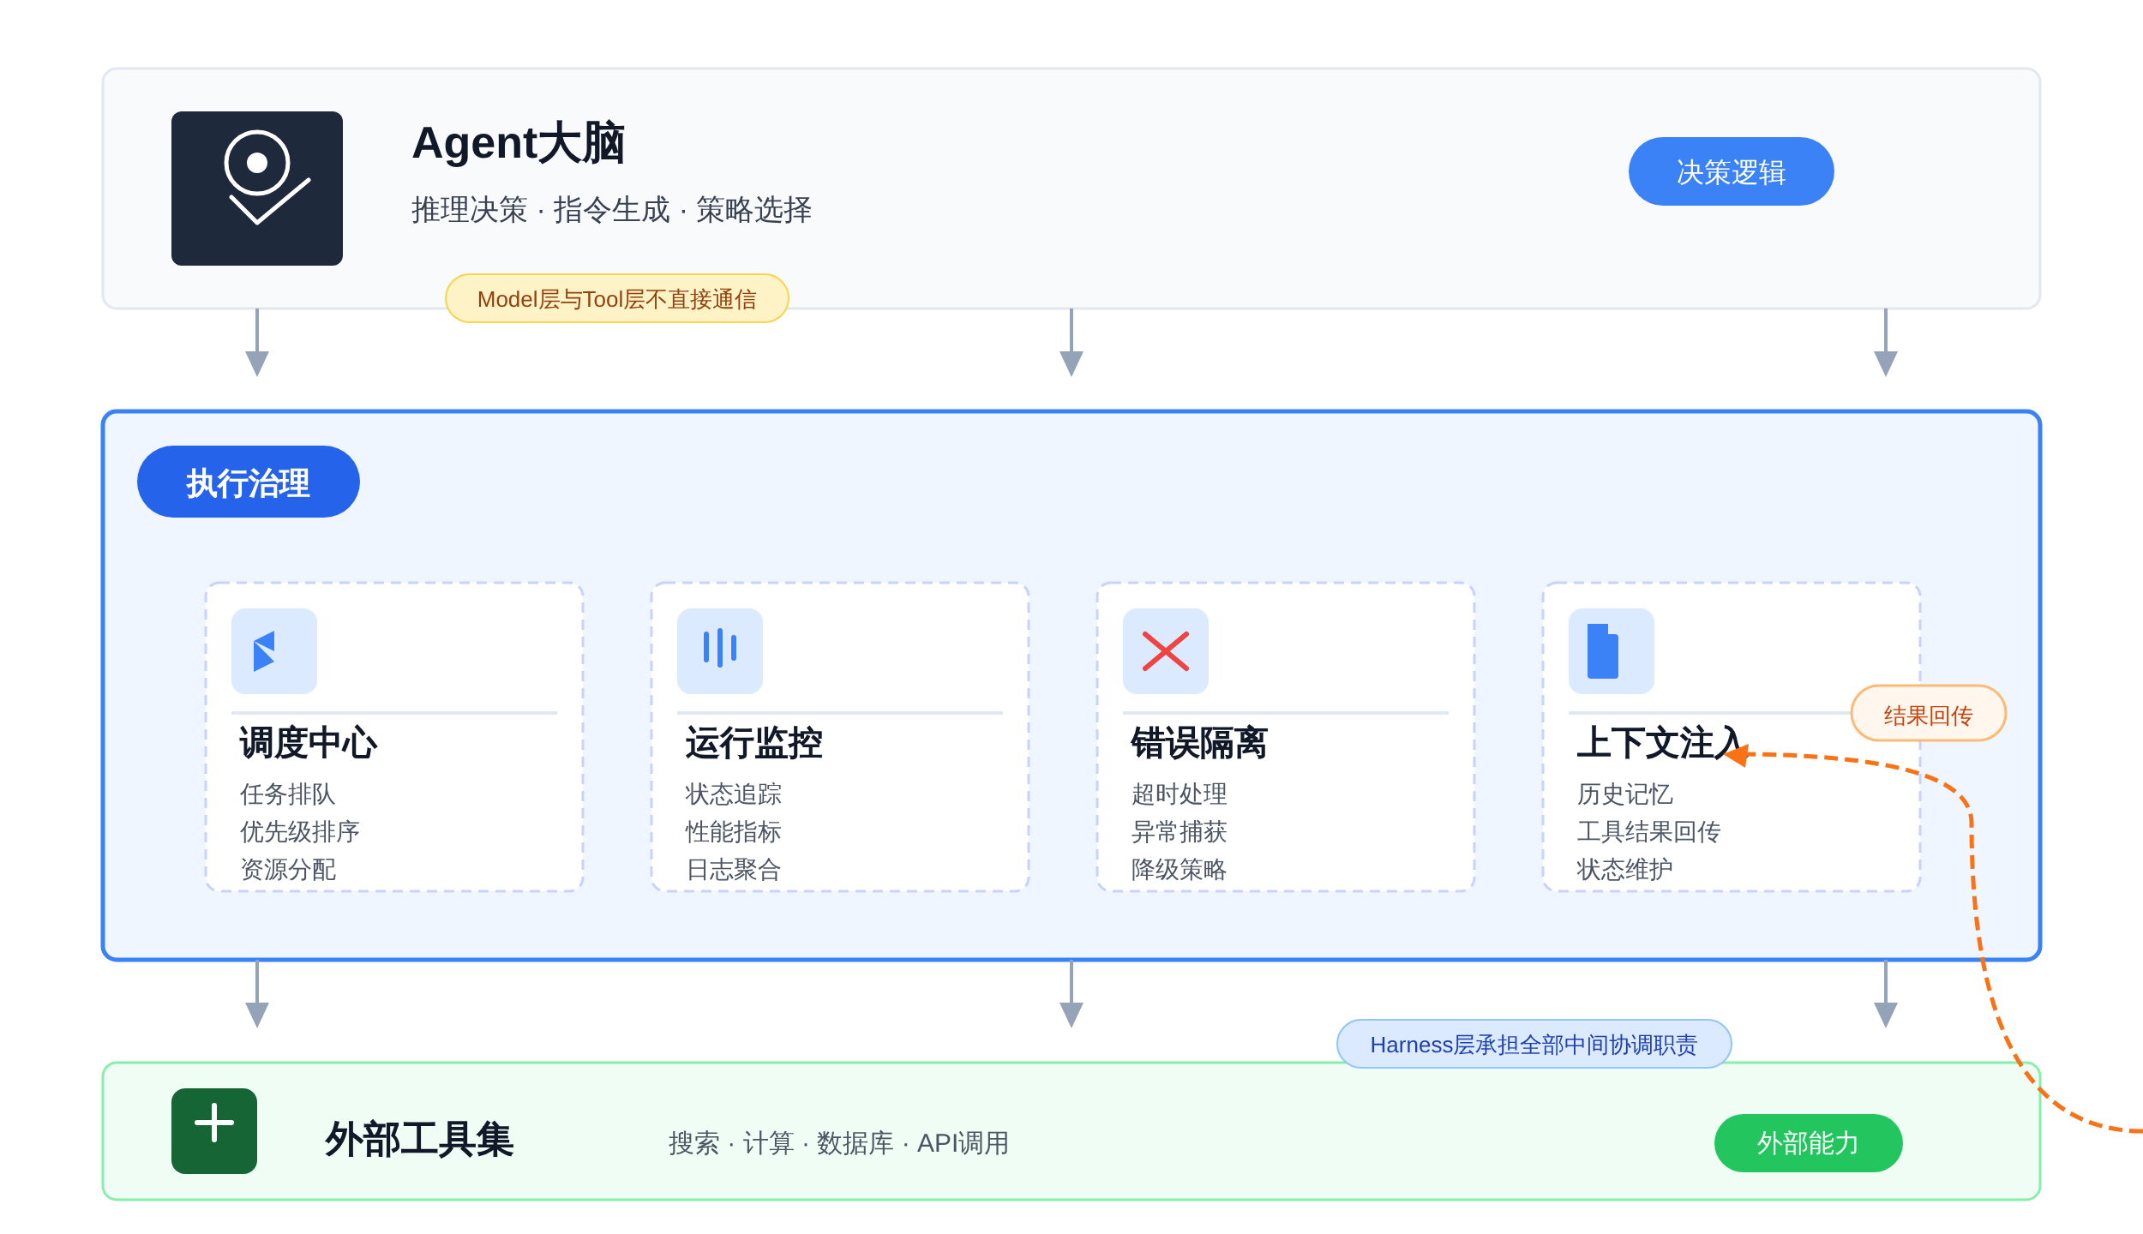Click the 超时处理 list item
The height and width of the screenshot is (1234, 2143).
[x=1179, y=794]
